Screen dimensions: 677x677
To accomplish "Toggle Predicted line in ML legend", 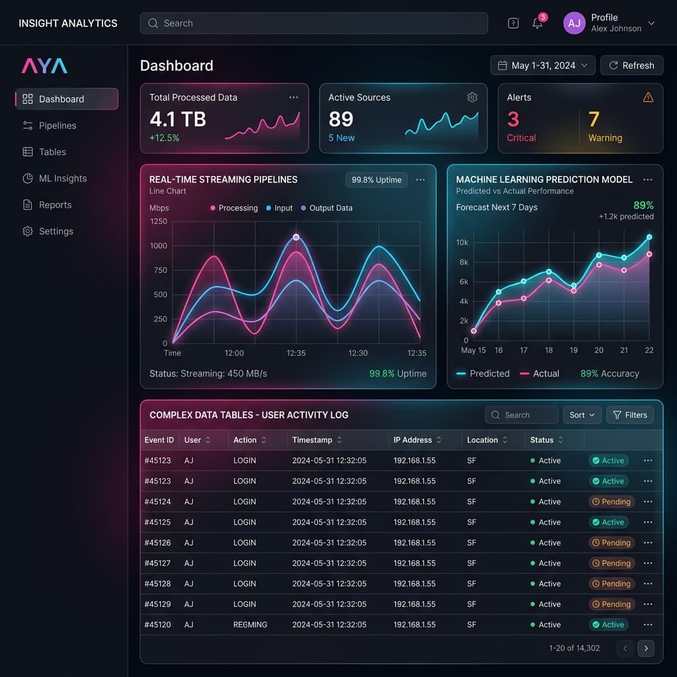I will pos(483,374).
